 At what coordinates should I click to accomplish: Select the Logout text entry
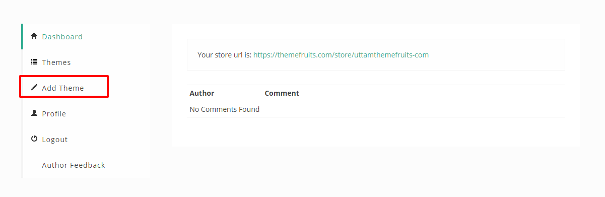click(55, 140)
